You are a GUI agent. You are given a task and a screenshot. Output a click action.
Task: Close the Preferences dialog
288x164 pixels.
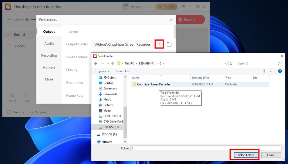[171, 20]
